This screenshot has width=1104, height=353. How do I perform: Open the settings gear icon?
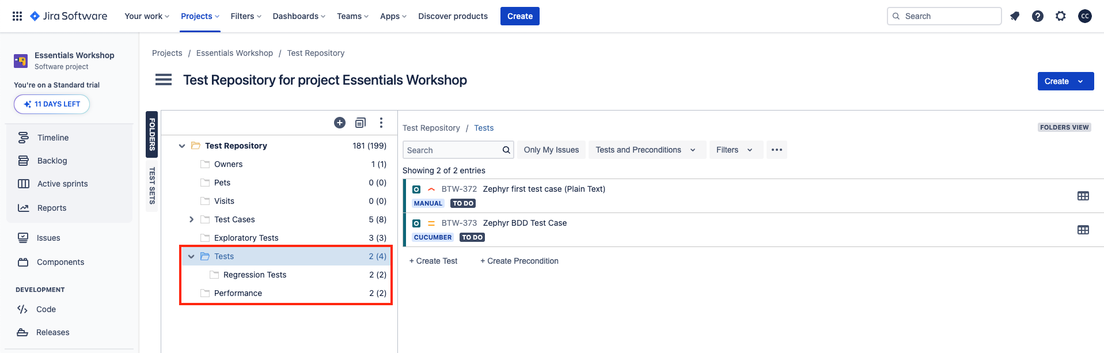click(x=1061, y=16)
